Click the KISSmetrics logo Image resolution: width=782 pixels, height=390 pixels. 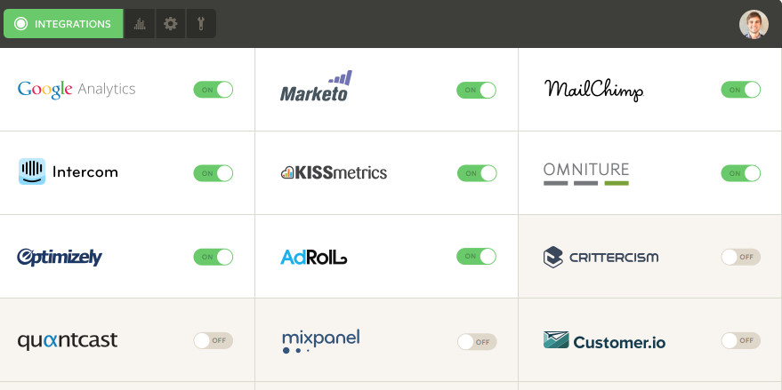334,172
